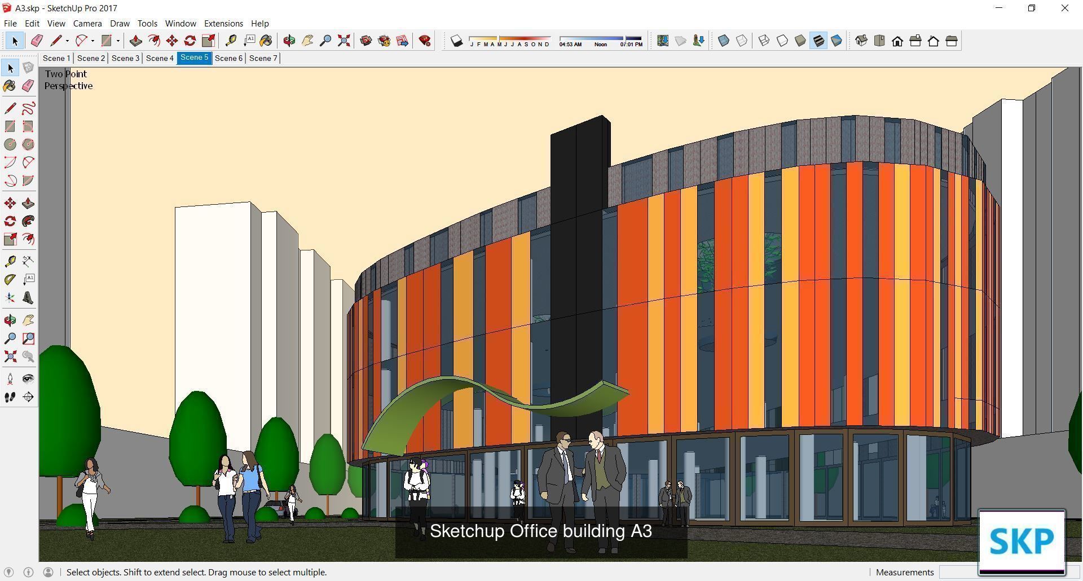Open the View menu
The image size is (1083, 581).
coord(56,23)
